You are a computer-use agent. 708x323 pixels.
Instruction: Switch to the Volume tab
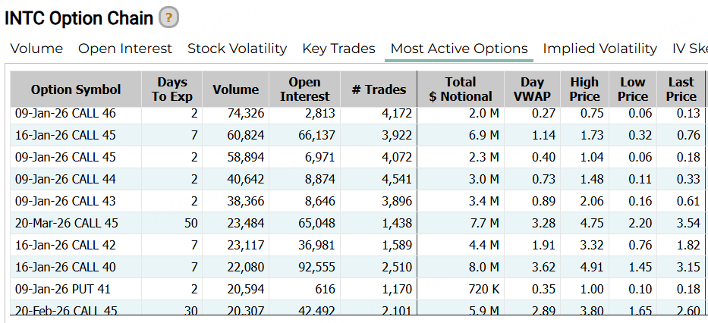tap(36, 49)
